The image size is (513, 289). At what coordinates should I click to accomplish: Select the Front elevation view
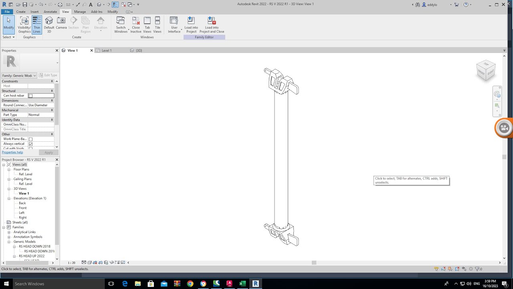[x=23, y=208]
